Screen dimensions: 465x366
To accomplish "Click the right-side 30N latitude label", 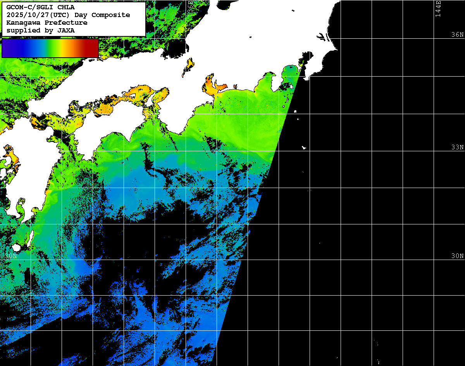I will 457,256.
